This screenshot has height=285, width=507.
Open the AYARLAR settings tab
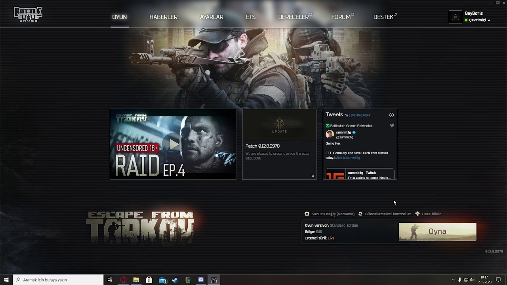tap(212, 17)
